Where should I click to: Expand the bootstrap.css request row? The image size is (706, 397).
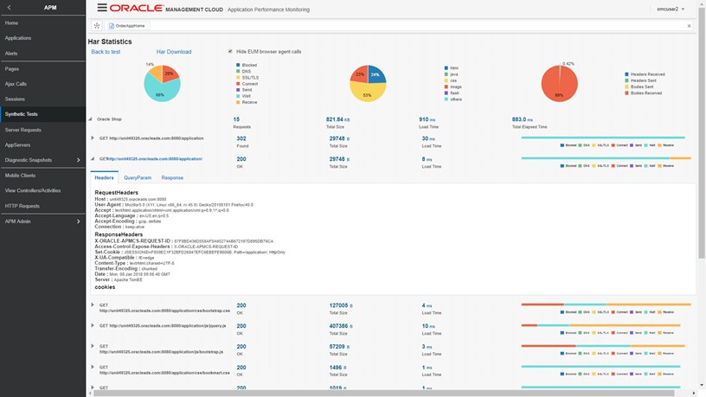(93, 305)
